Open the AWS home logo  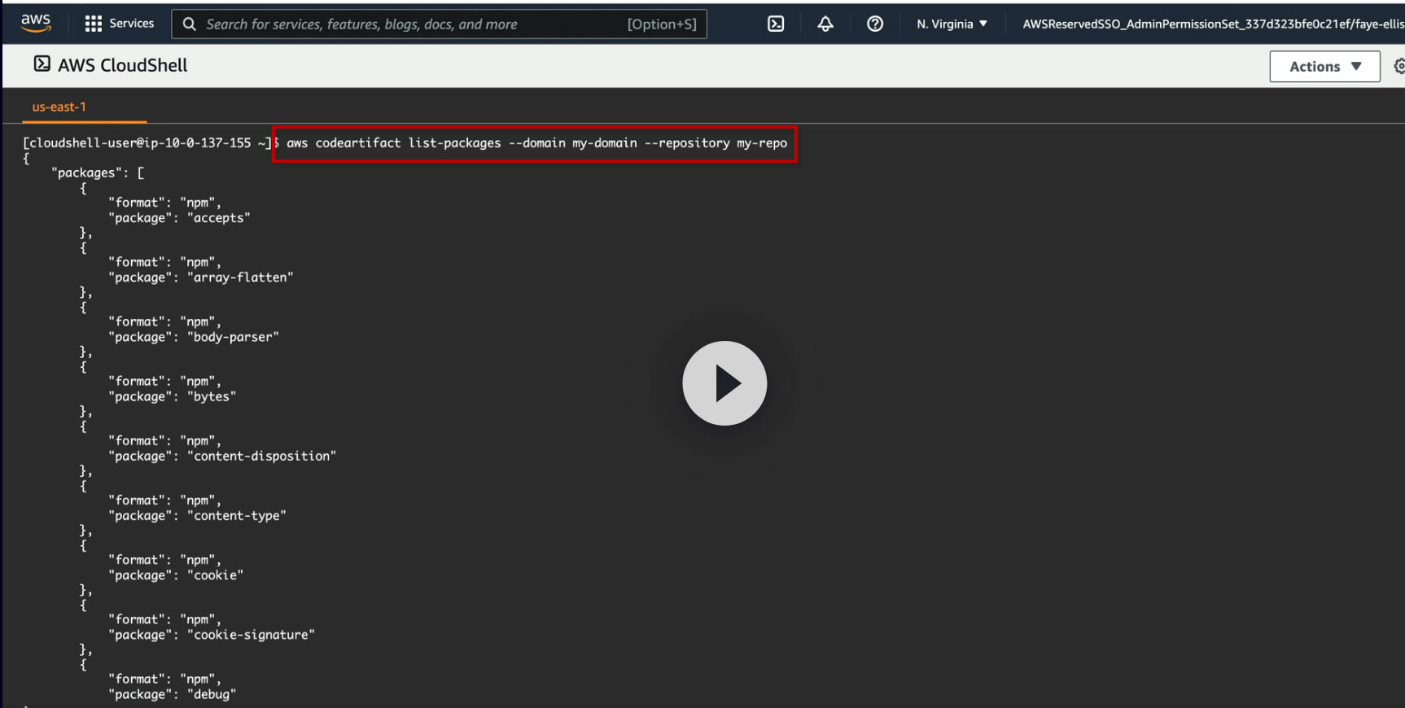36,23
